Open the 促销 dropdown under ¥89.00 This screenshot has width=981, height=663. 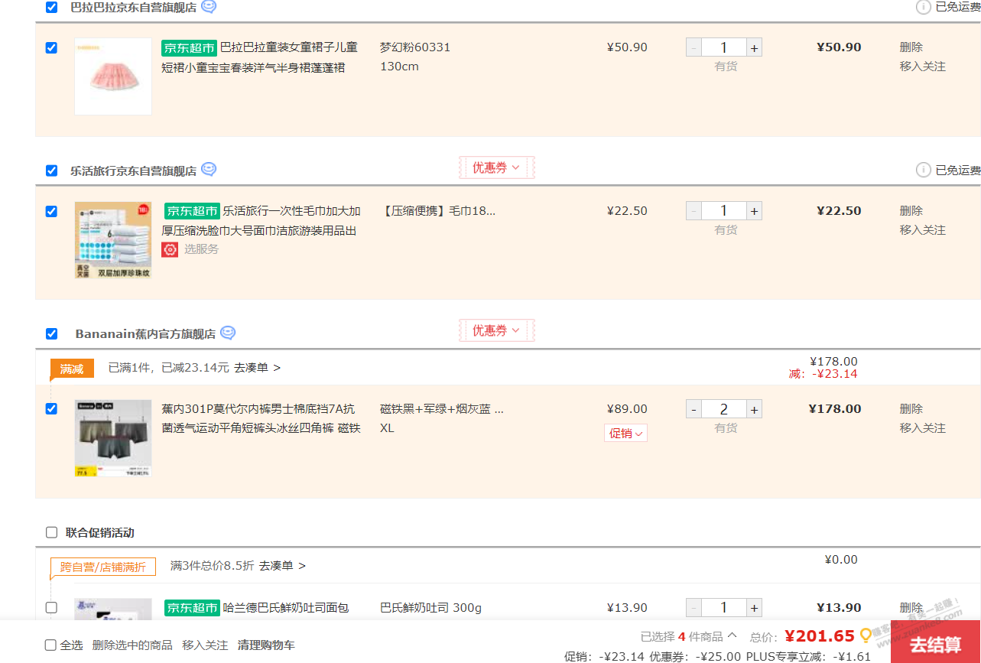625,433
